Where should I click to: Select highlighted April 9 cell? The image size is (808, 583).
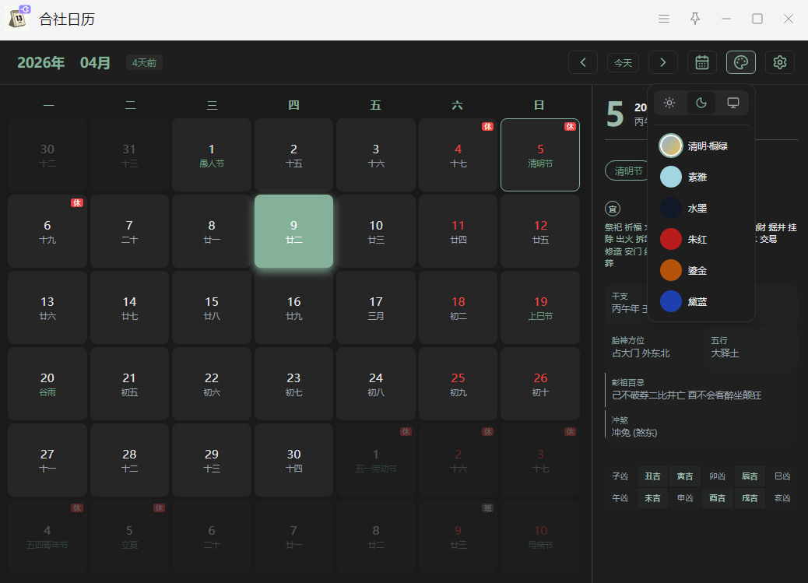(x=293, y=231)
